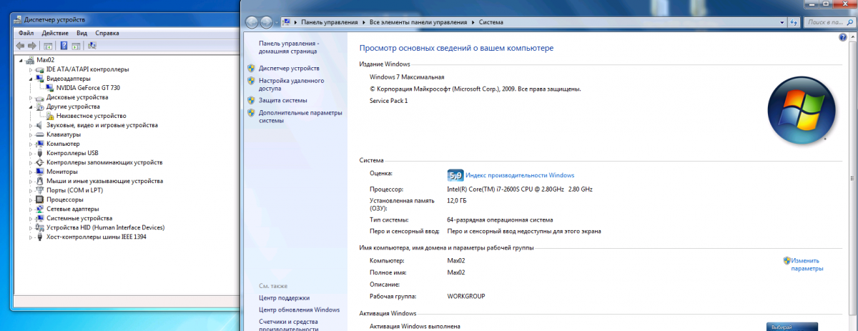This screenshot has height=331, width=858.
Task: Expand Звуковые, видео и игровые устройства
Action: (31, 124)
